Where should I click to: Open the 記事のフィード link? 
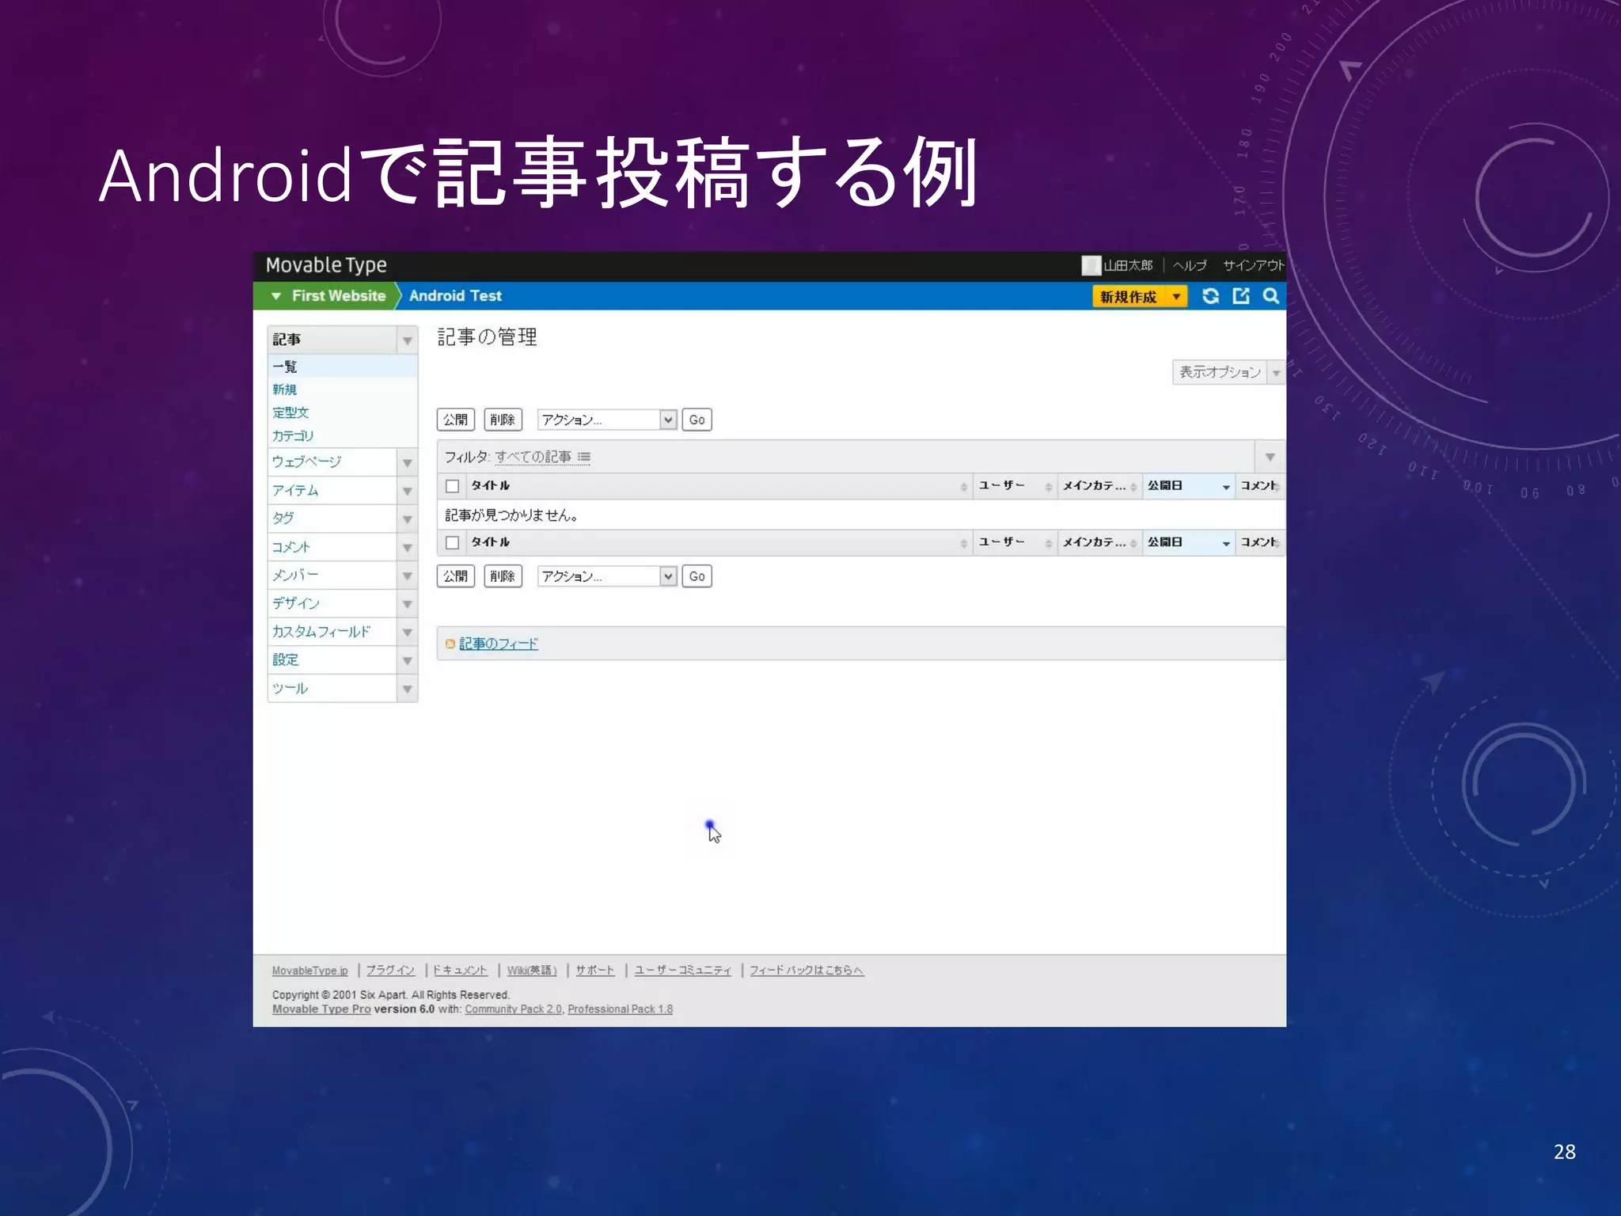point(499,644)
